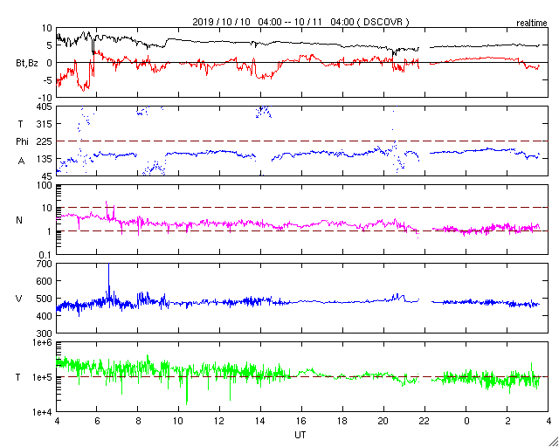The width and height of the screenshot is (559, 447).
Task: Click the '12' hour label on the time axis
Action: (219, 422)
